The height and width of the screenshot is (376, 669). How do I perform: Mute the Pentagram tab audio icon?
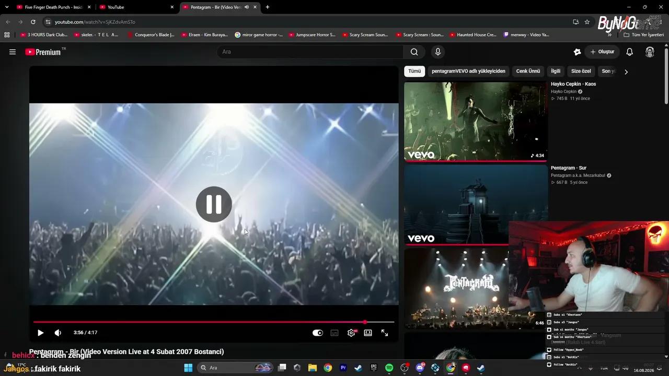point(246,7)
